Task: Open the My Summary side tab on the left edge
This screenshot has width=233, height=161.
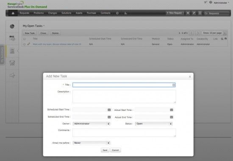Action: [2, 55]
